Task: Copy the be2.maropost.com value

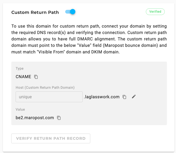Action: [59, 118]
